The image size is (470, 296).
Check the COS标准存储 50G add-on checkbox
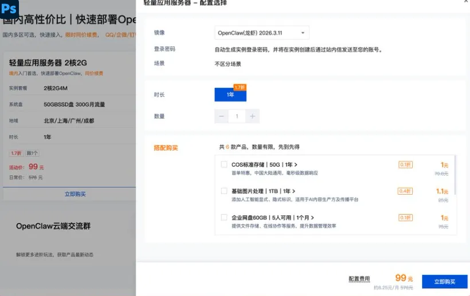224,164
